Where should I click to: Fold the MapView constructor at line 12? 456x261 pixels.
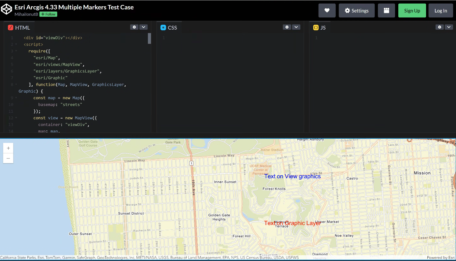(x=16, y=118)
